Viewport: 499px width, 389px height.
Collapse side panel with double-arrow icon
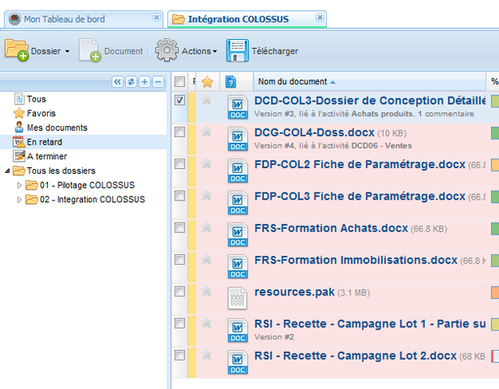(x=117, y=82)
